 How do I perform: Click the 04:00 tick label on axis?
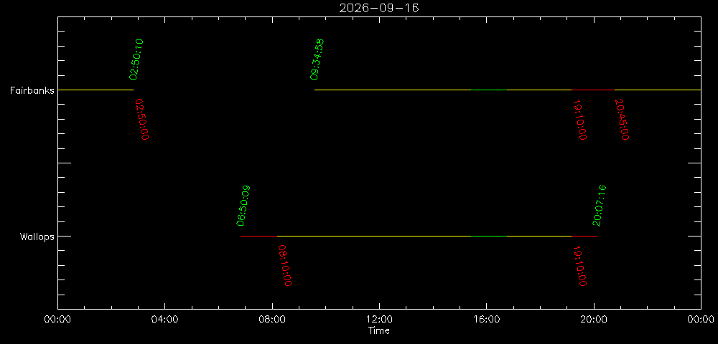pyautogui.click(x=165, y=319)
